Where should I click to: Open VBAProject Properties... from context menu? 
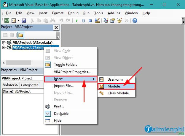tap(71, 72)
